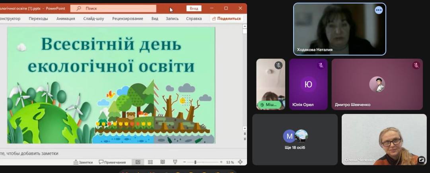Click muted mic icon on Юлія Орел tile
The width and height of the screenshot is (430, 173).
coord(321,65)
